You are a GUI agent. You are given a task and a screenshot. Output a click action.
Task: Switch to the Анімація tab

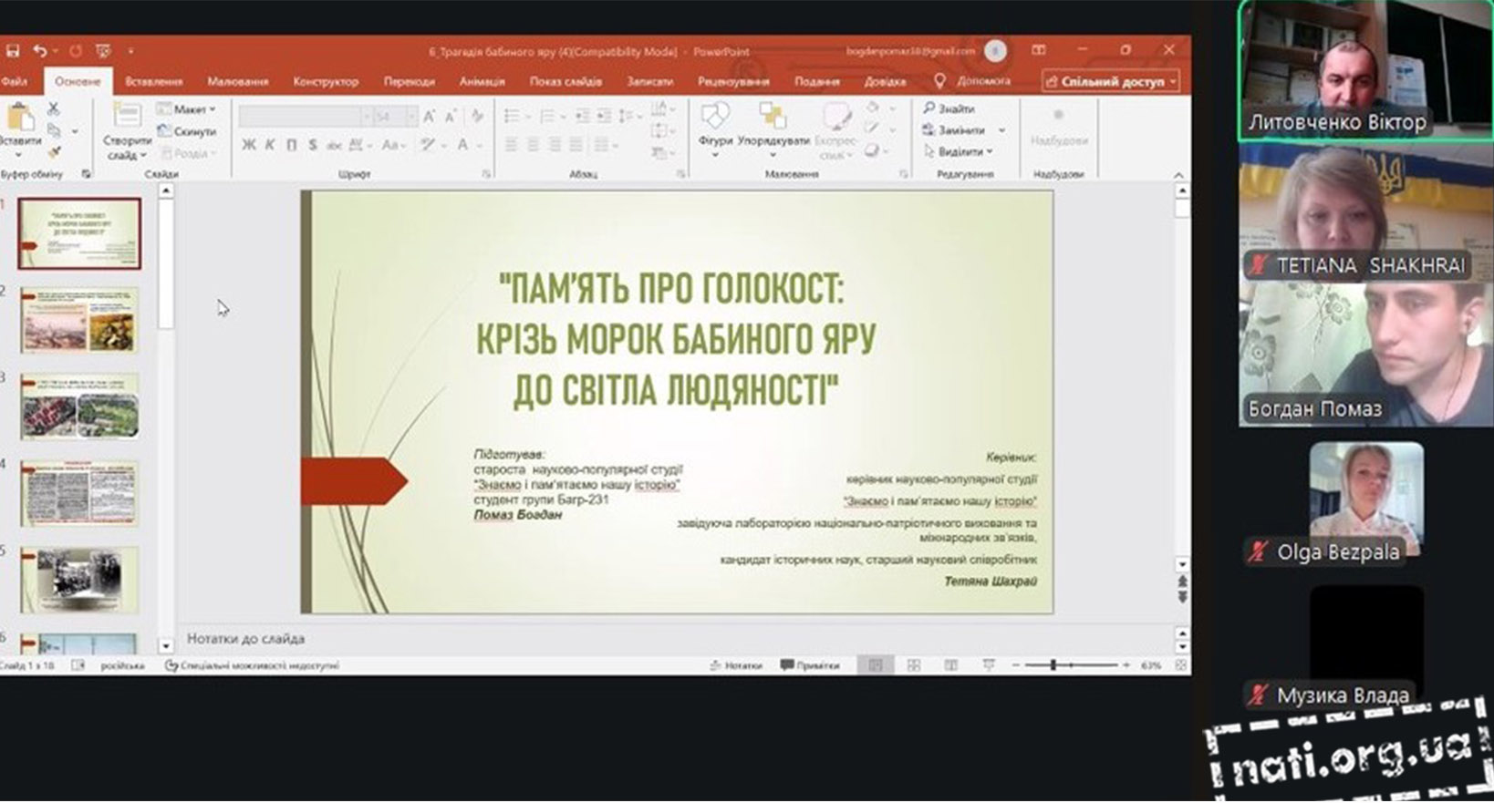(x=482, y=81)
